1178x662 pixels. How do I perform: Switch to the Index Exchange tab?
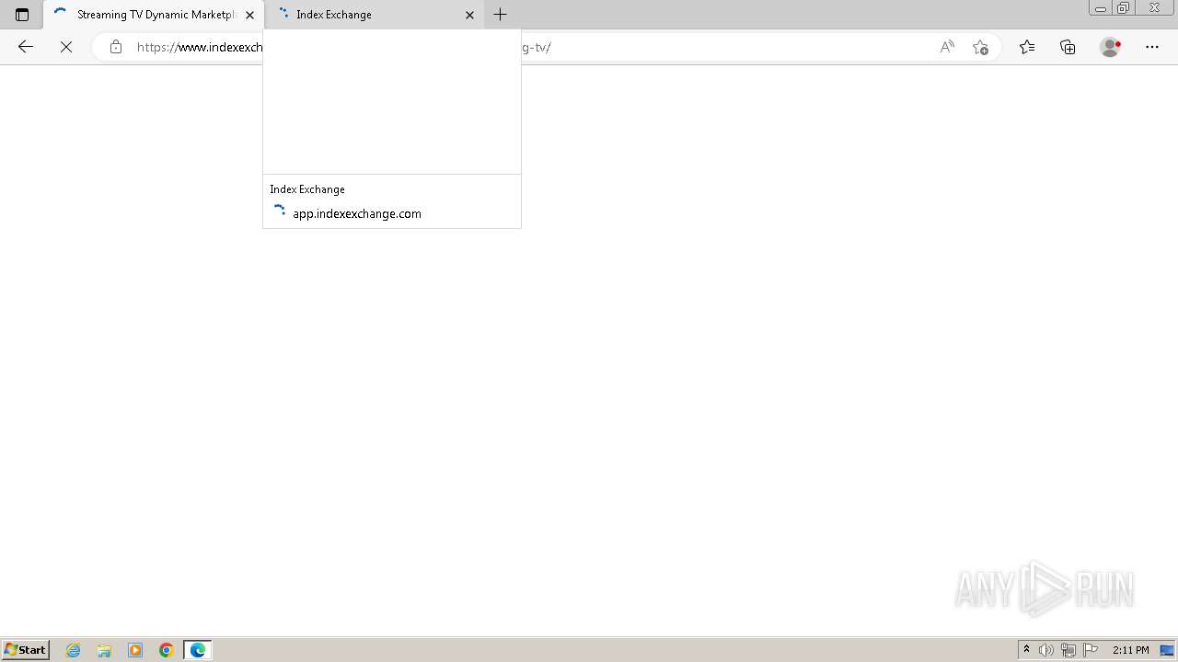tap(375, 15)
